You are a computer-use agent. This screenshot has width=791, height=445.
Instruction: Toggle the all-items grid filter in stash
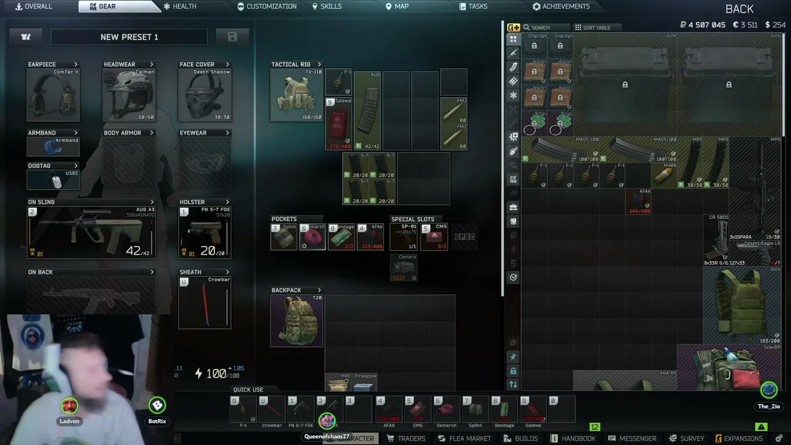(514, 39)
